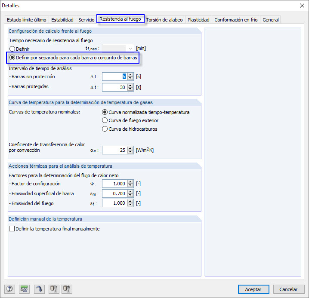Select the Definir radio option
Viewport: 309px width, 298px height.
click(x=19, y=49)
